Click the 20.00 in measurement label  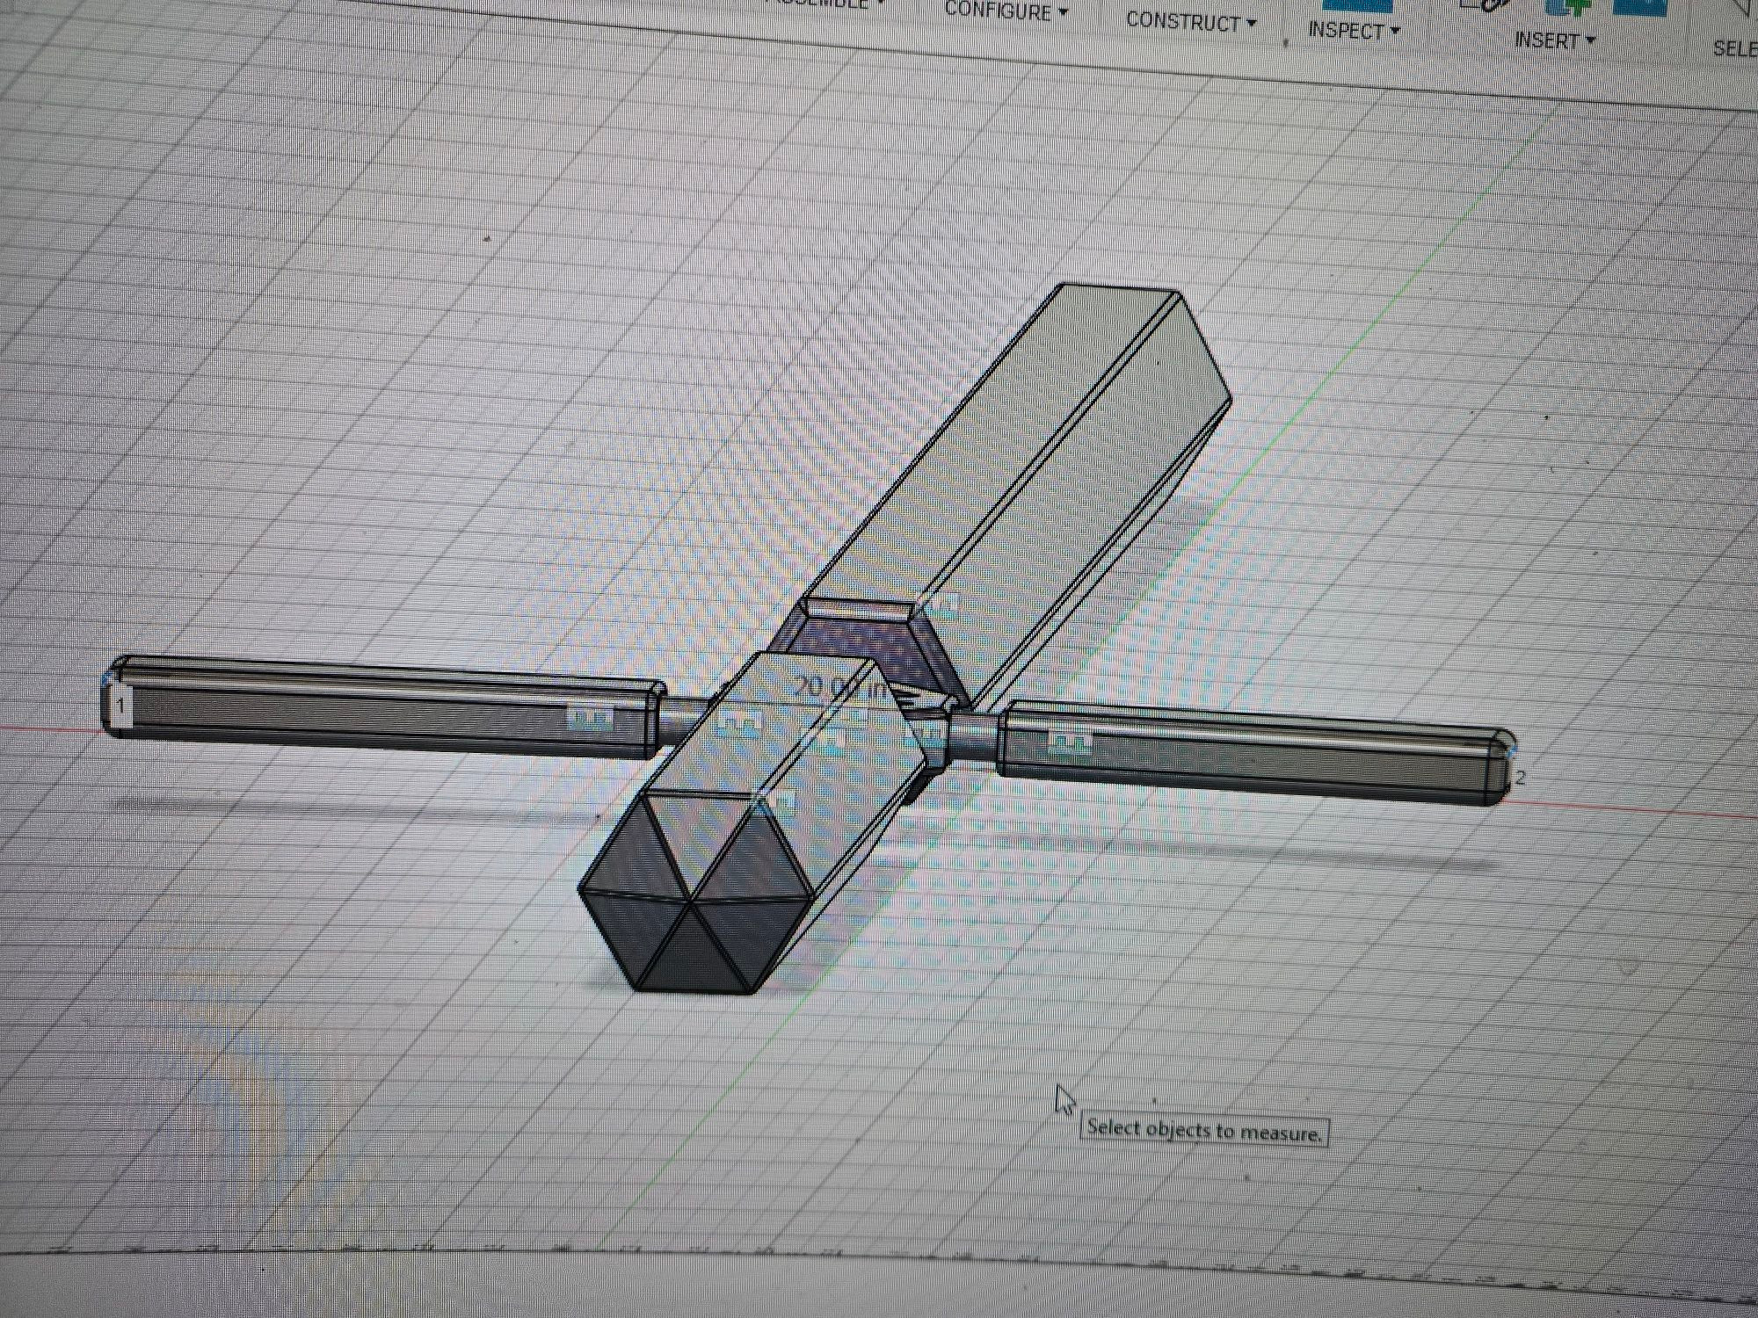pyautogui.click(x=839, y=688)
